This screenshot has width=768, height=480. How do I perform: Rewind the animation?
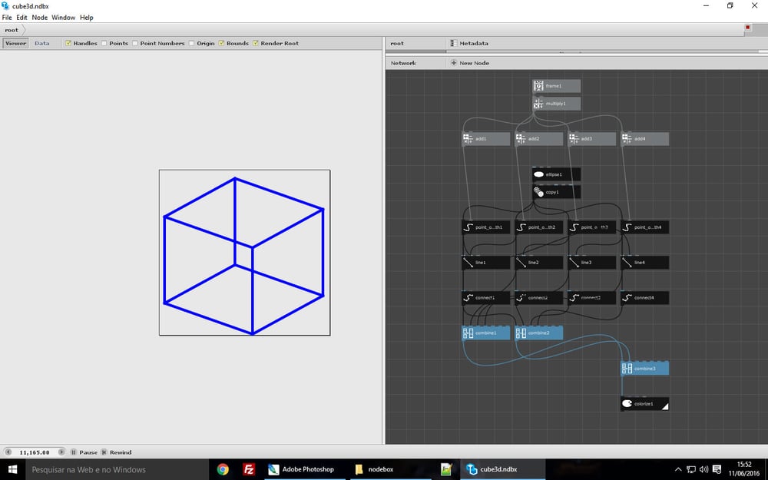coord(116,452)
